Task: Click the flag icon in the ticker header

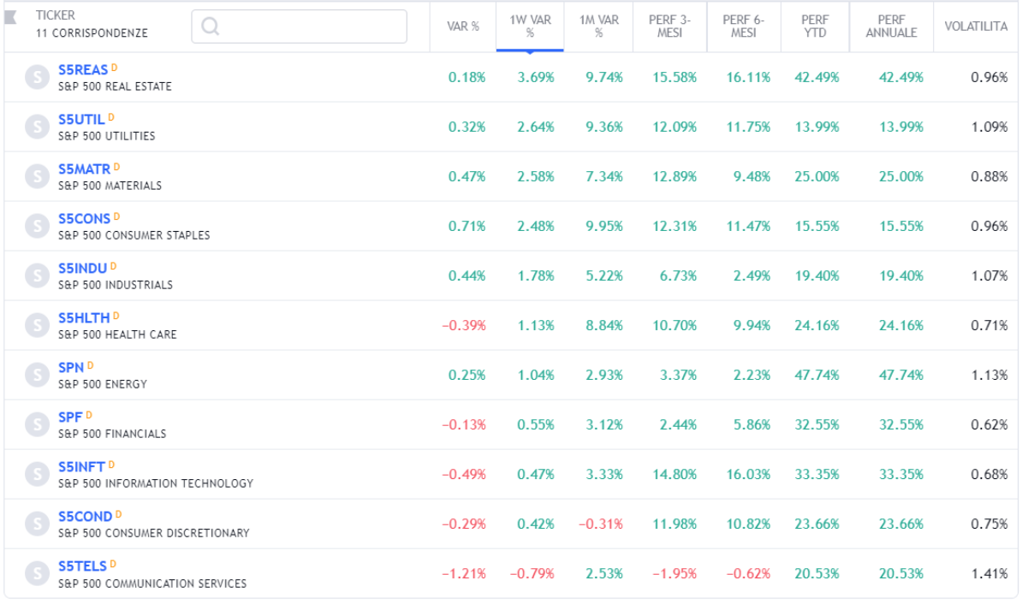Action: click(10, 17)
